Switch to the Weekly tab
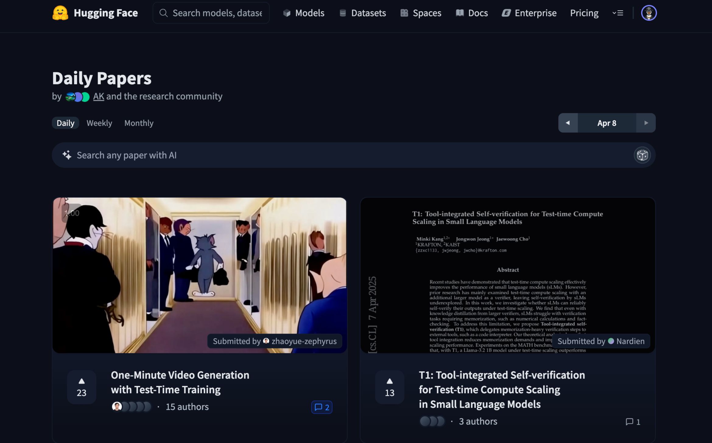Viewport: 712px width, 443px height. coord(99,123)
